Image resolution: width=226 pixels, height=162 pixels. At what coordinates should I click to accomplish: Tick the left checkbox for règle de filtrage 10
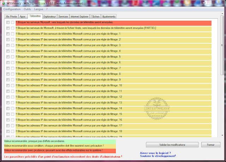pyautogui.click(x=8, y=85)
